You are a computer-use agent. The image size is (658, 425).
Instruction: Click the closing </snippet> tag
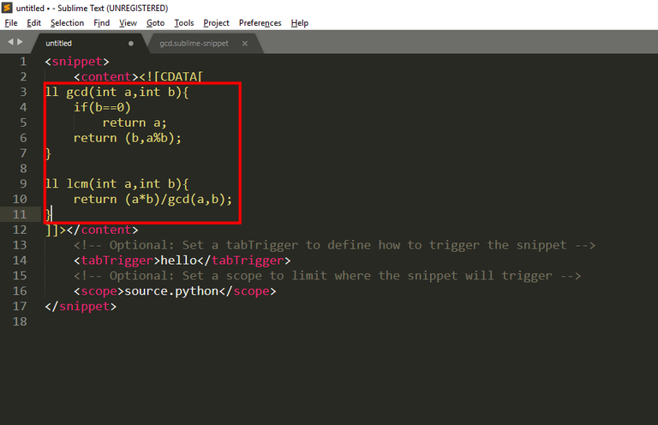pos(81,306)
